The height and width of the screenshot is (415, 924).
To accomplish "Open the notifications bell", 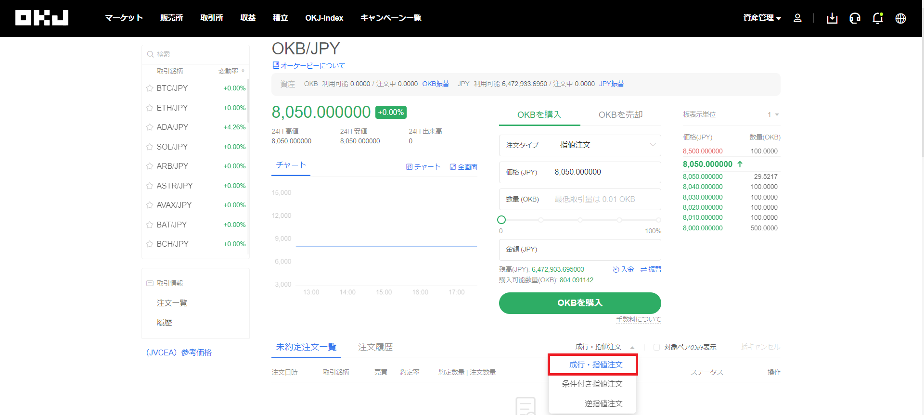I will (x=878, y=18).
